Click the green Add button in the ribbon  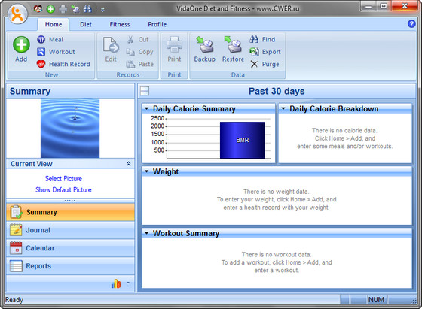[21, 50]
